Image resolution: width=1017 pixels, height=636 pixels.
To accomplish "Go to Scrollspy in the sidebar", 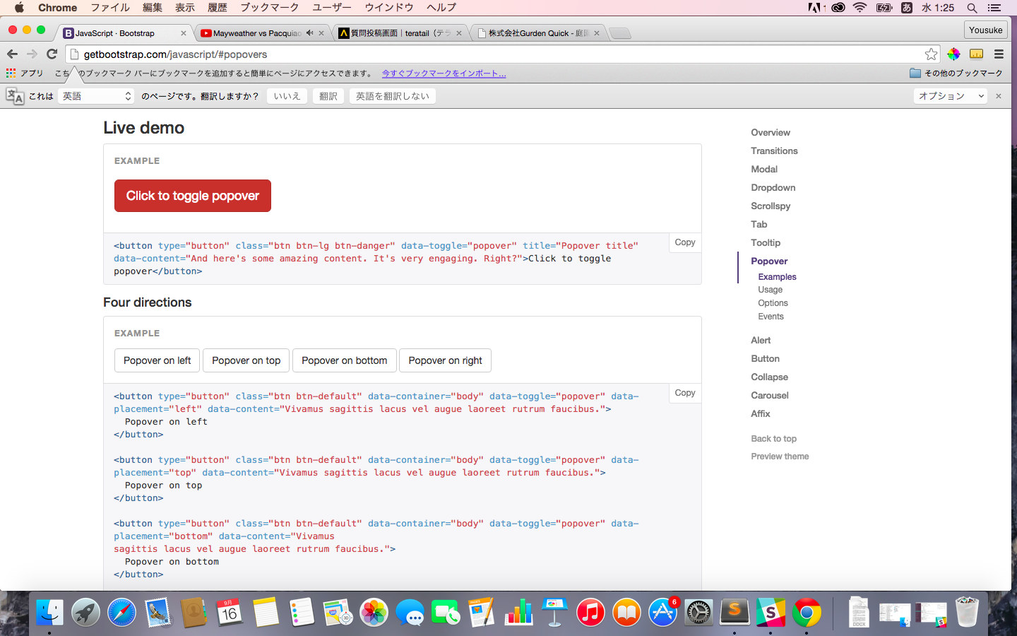I will point(771,206).
